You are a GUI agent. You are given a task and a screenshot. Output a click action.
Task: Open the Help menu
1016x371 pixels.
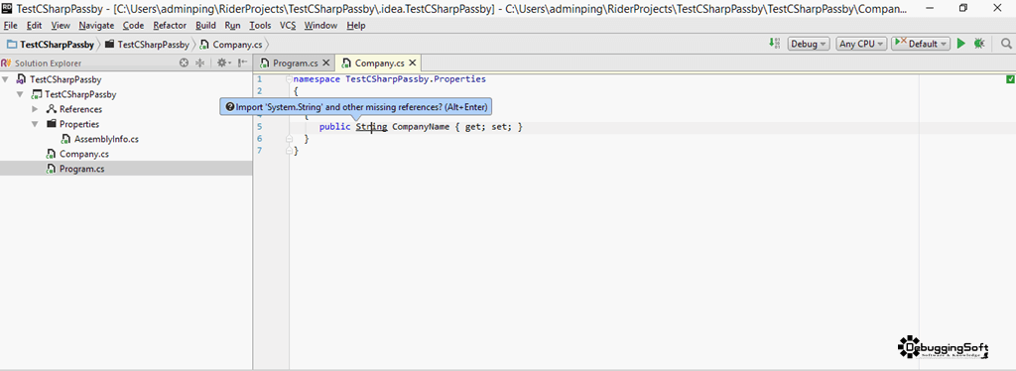[356, 25]
